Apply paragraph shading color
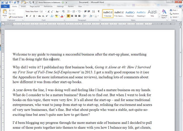The image size is (183, 131). coord(91,16)
